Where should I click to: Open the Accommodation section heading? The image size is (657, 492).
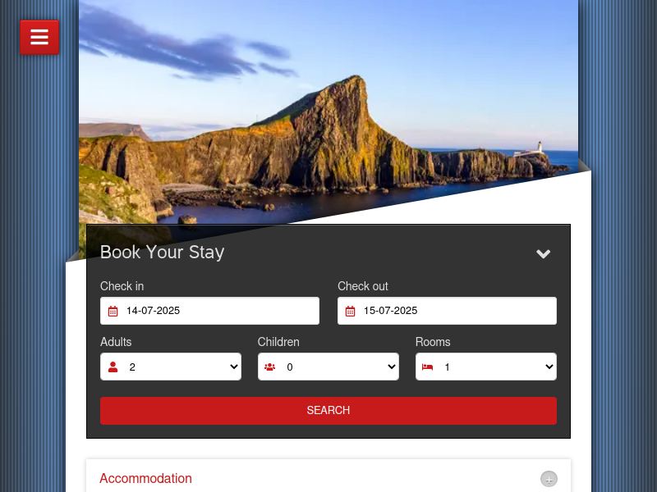click(x=145, y=478)
